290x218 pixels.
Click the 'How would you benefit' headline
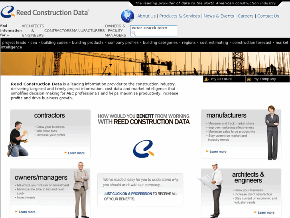(x=144, y=119)
